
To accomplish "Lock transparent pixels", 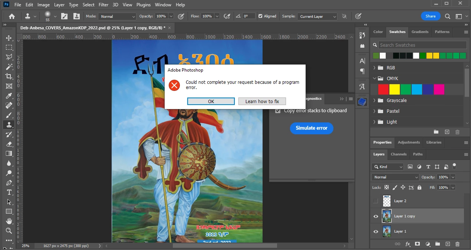I will coord(386,188).
